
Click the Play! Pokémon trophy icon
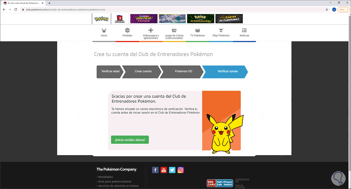221,30
